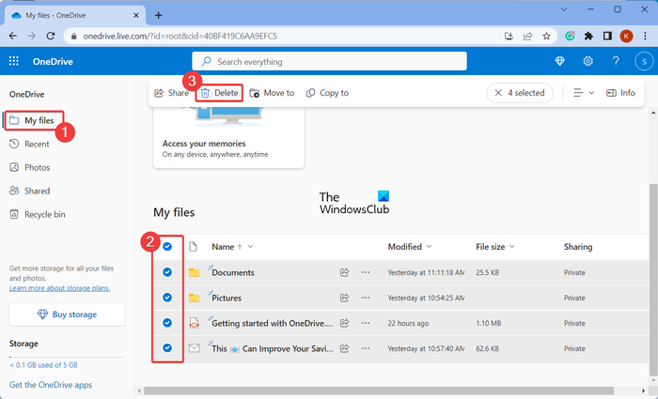Click the share icon on Pictures row

pos(345,298)
